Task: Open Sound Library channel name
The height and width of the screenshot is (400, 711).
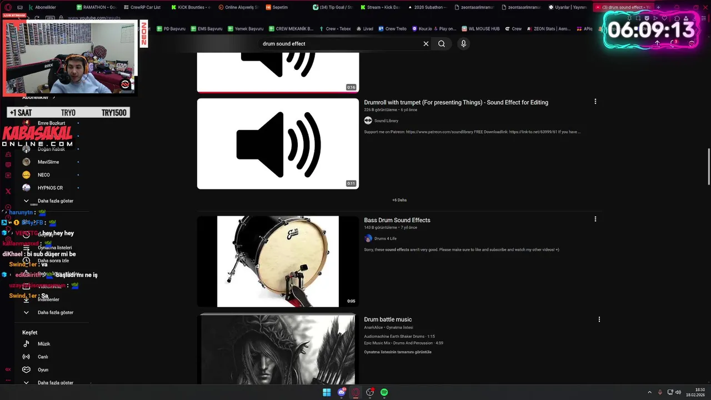Action: click(x=386, y=121)
